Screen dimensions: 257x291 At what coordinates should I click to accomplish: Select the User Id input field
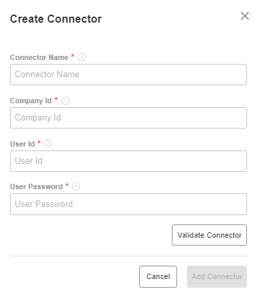click(128, 161)
